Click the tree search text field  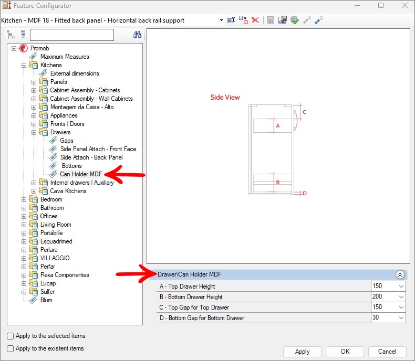[x=72, y=35]
